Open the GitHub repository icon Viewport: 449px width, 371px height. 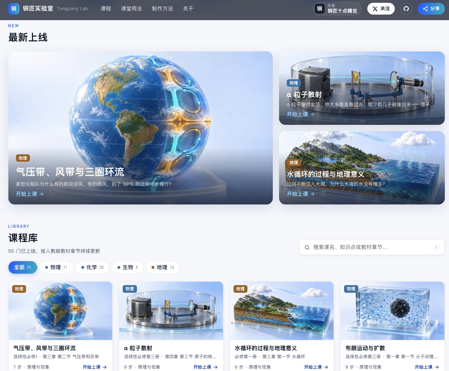pos(406,9)
